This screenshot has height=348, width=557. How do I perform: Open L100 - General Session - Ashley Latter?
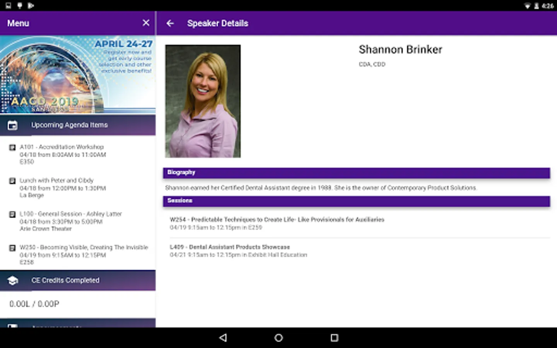78,221
